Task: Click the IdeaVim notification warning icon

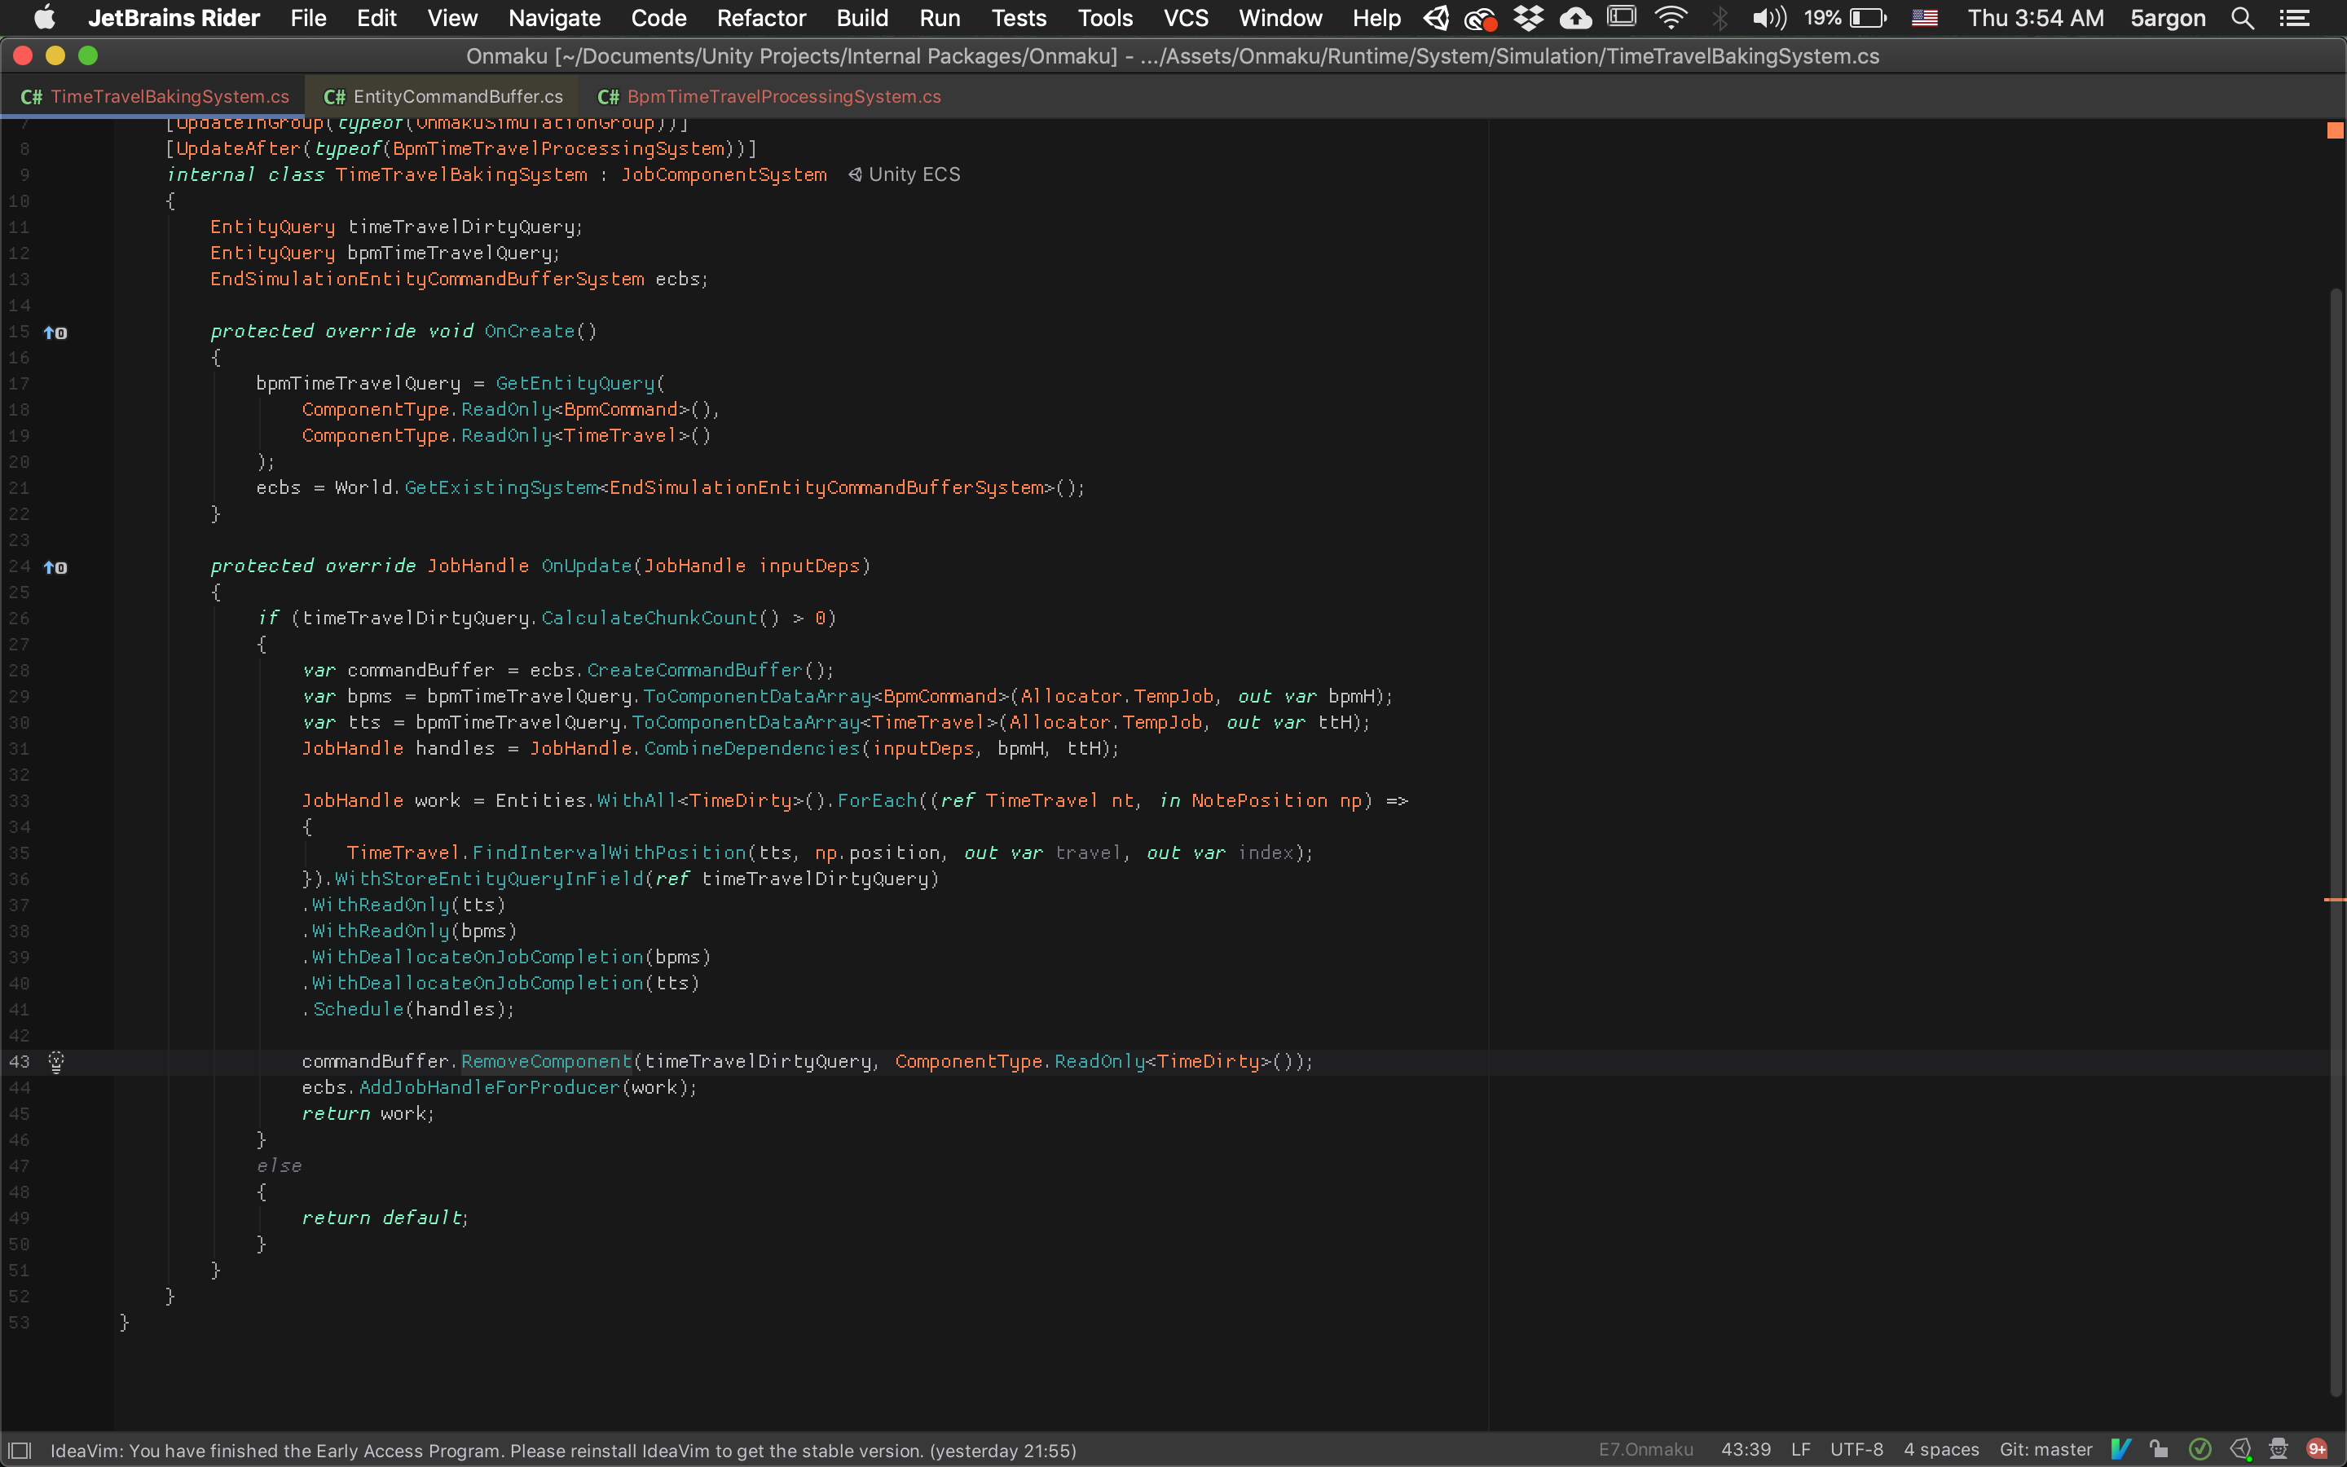Action: tap(24, 1450)
